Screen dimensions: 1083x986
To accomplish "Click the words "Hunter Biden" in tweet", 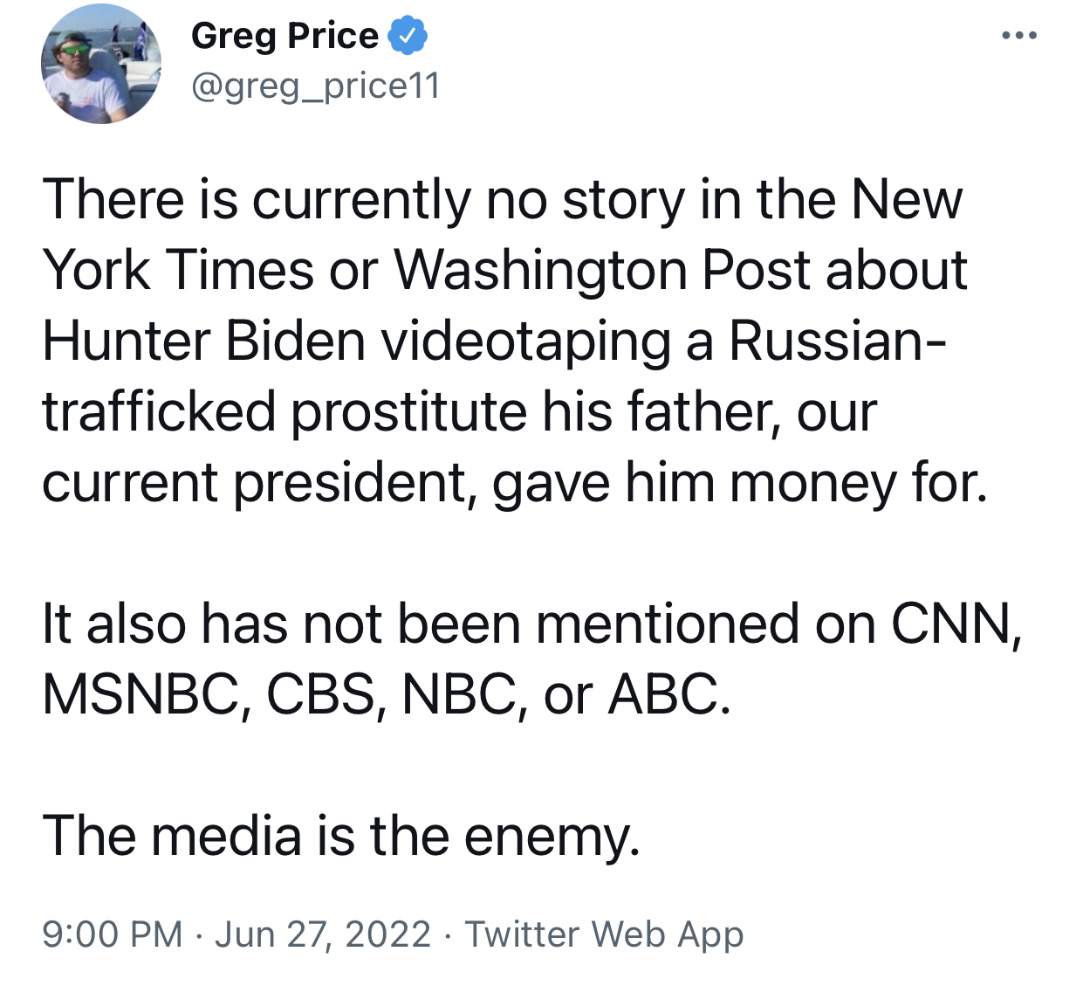I will coord(203,341).
